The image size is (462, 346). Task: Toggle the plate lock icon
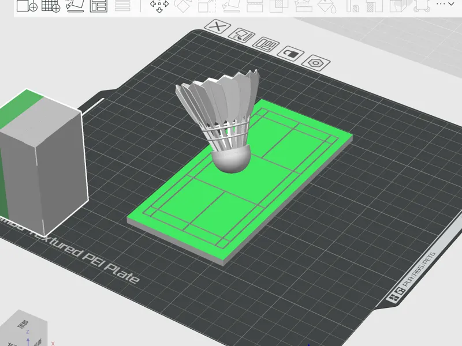290,53
